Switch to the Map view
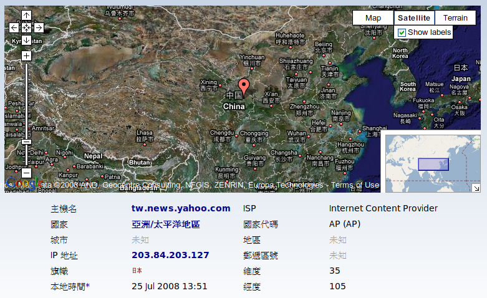 point(373,18)
